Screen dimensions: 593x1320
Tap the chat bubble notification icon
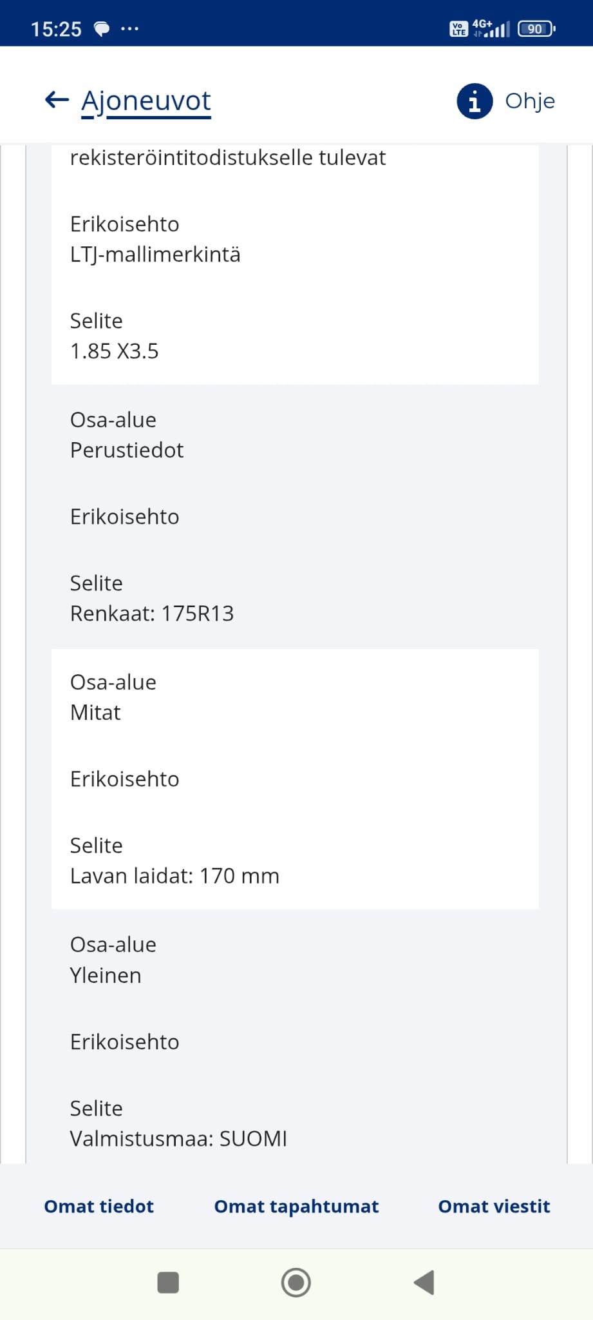pos(102,29)
